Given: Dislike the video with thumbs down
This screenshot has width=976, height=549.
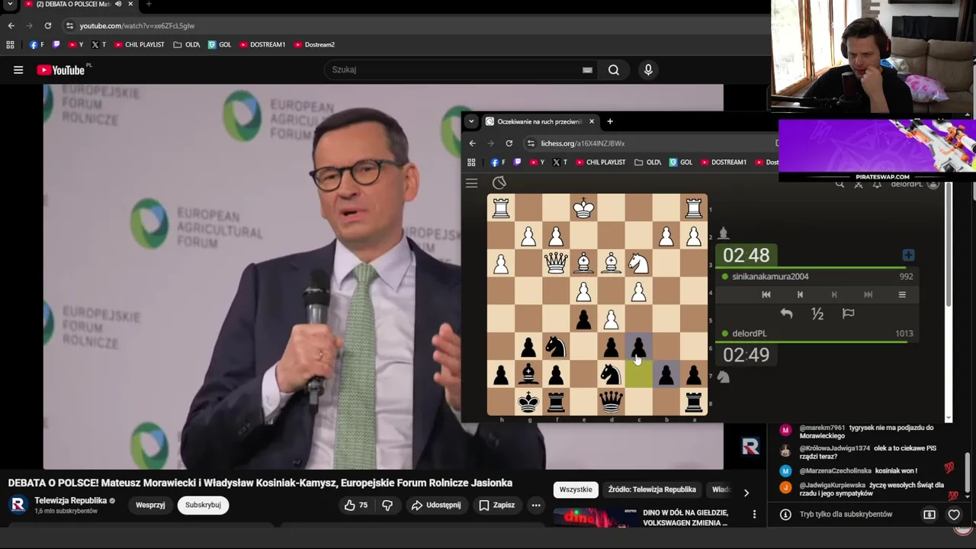Looking at the screenshot, I should [x=387, y=505].
